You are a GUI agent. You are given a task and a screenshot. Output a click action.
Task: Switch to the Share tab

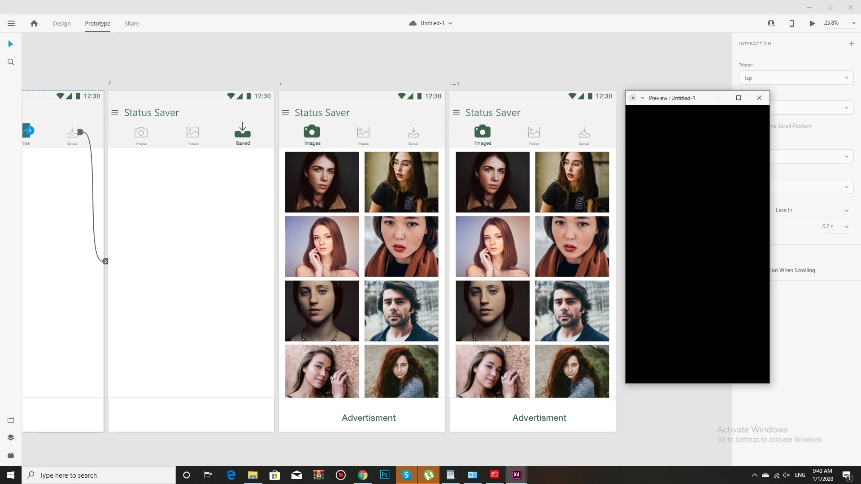[132, 23]
